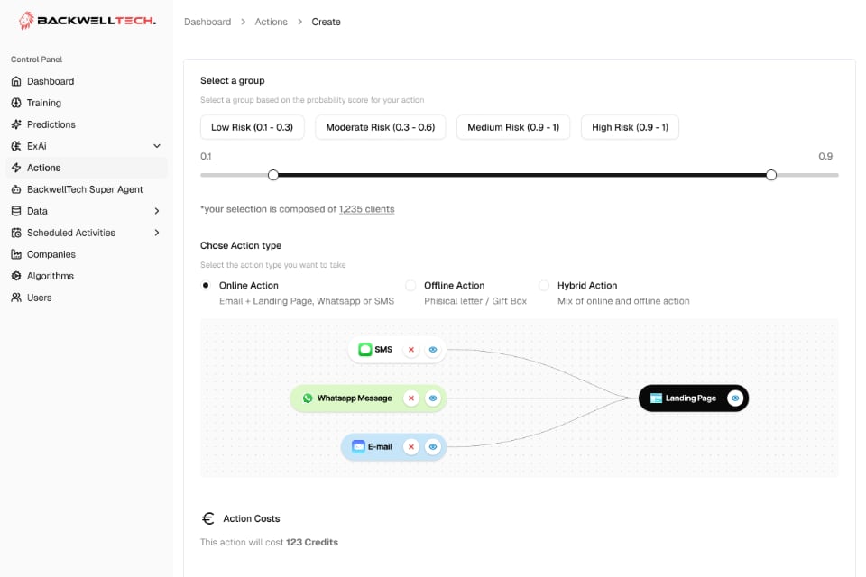Go to Algorithms page
This screenshot has height=577, width=866.
87,276
